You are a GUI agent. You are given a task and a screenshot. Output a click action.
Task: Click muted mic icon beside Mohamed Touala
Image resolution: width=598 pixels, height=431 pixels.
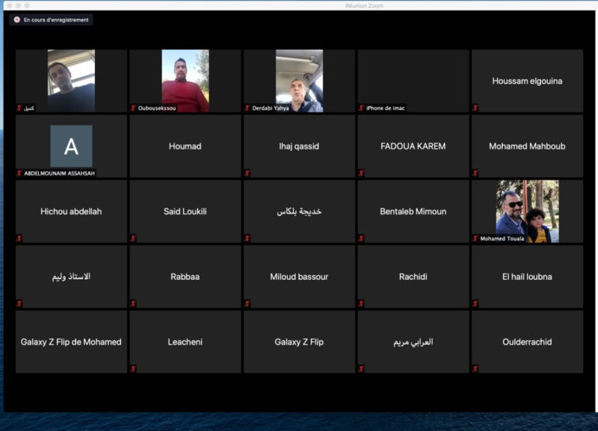475,238
